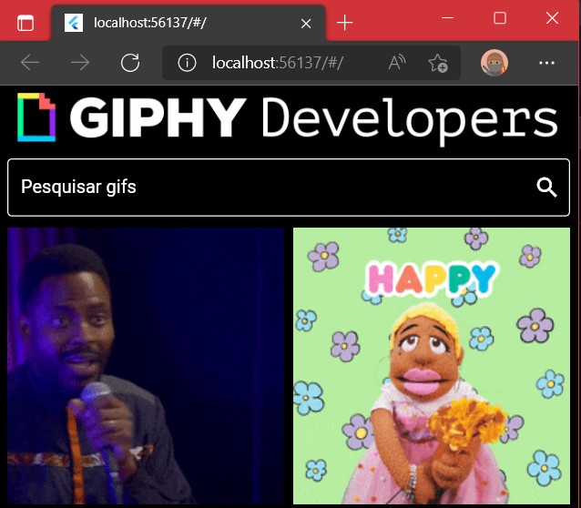Activate the Read aloud icon

pyautogui.click(x=396, y=62)
